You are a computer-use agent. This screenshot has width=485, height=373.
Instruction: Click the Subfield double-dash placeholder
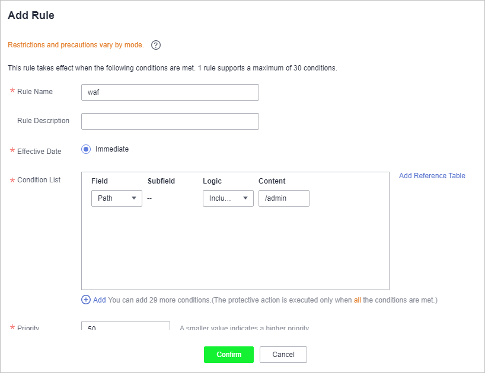(x=149, y=198)
